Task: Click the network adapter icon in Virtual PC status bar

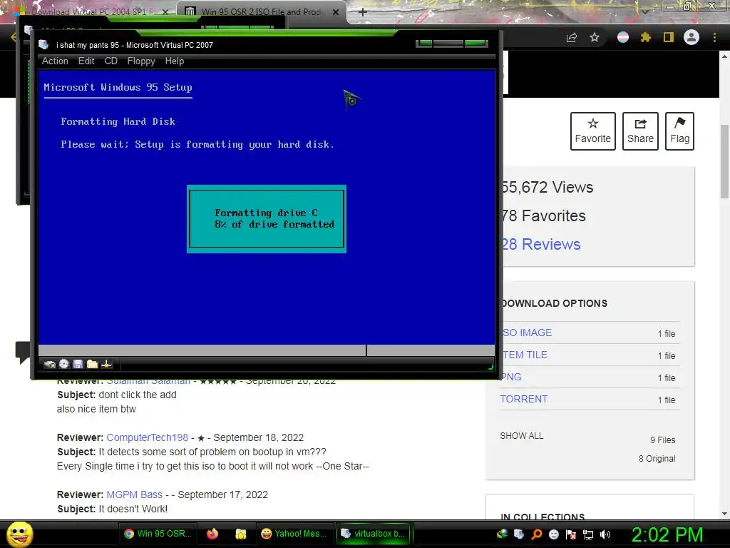Action: tap(106, 364)
